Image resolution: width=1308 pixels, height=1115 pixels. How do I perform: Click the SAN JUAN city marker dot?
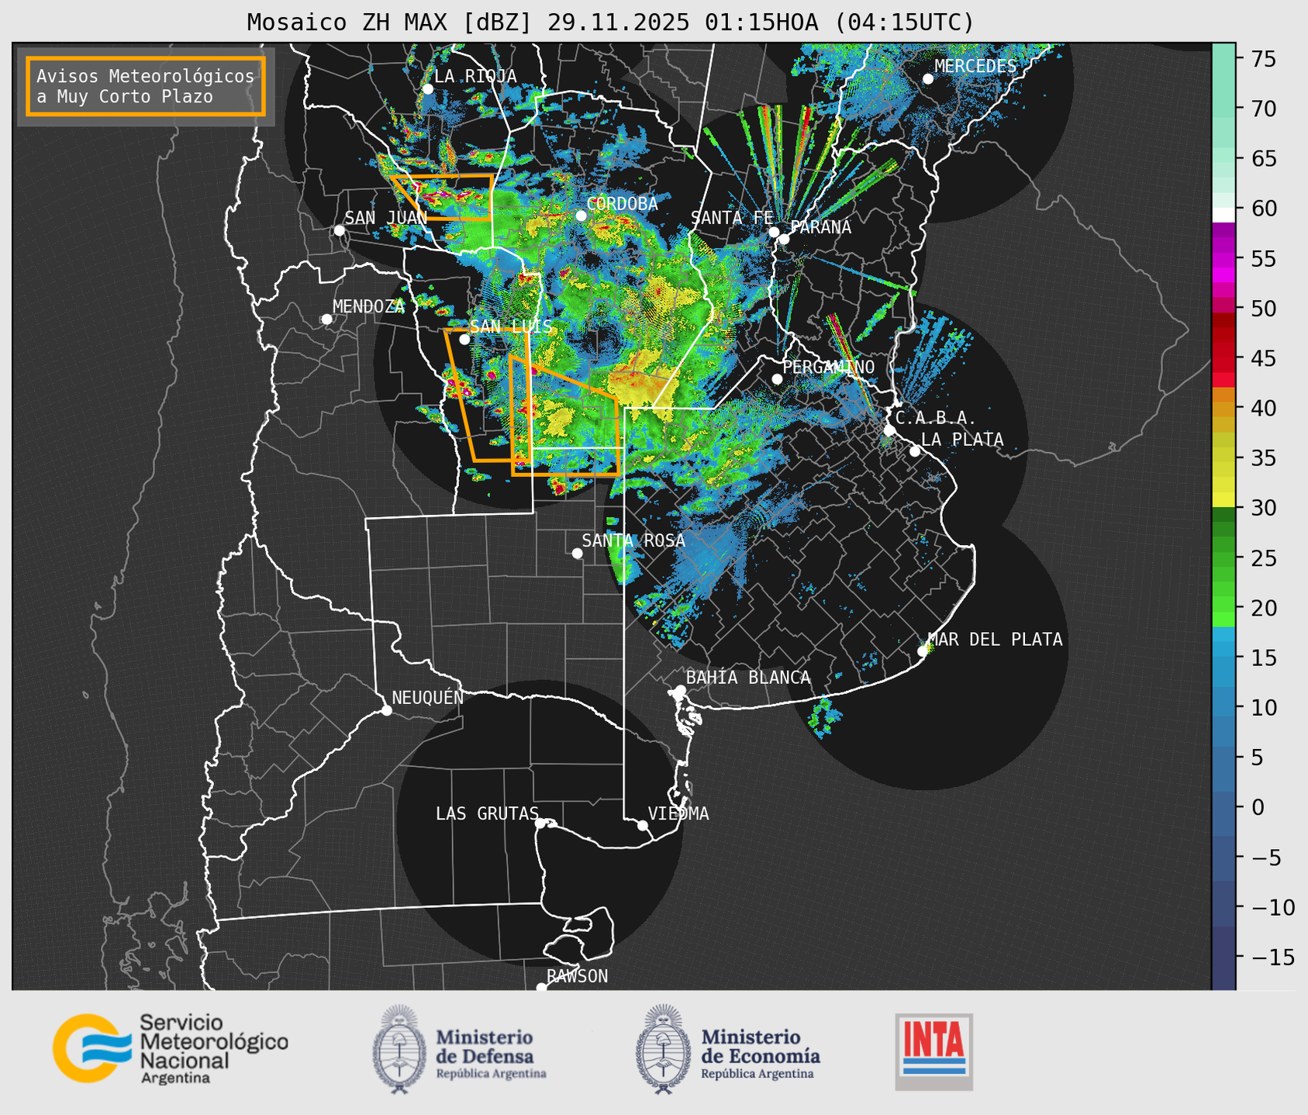coord(339,230)
